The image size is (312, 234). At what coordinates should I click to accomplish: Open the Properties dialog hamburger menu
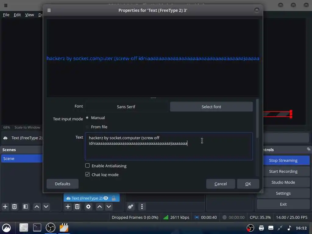49,10
